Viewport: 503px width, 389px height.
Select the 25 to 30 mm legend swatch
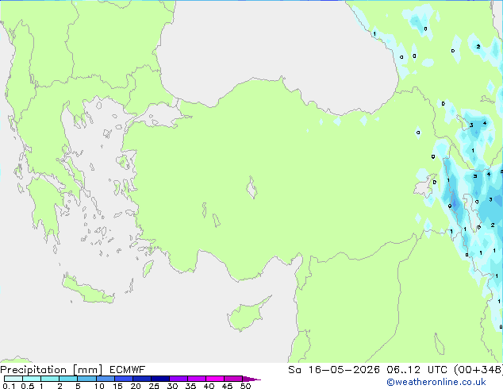point(160,379)
